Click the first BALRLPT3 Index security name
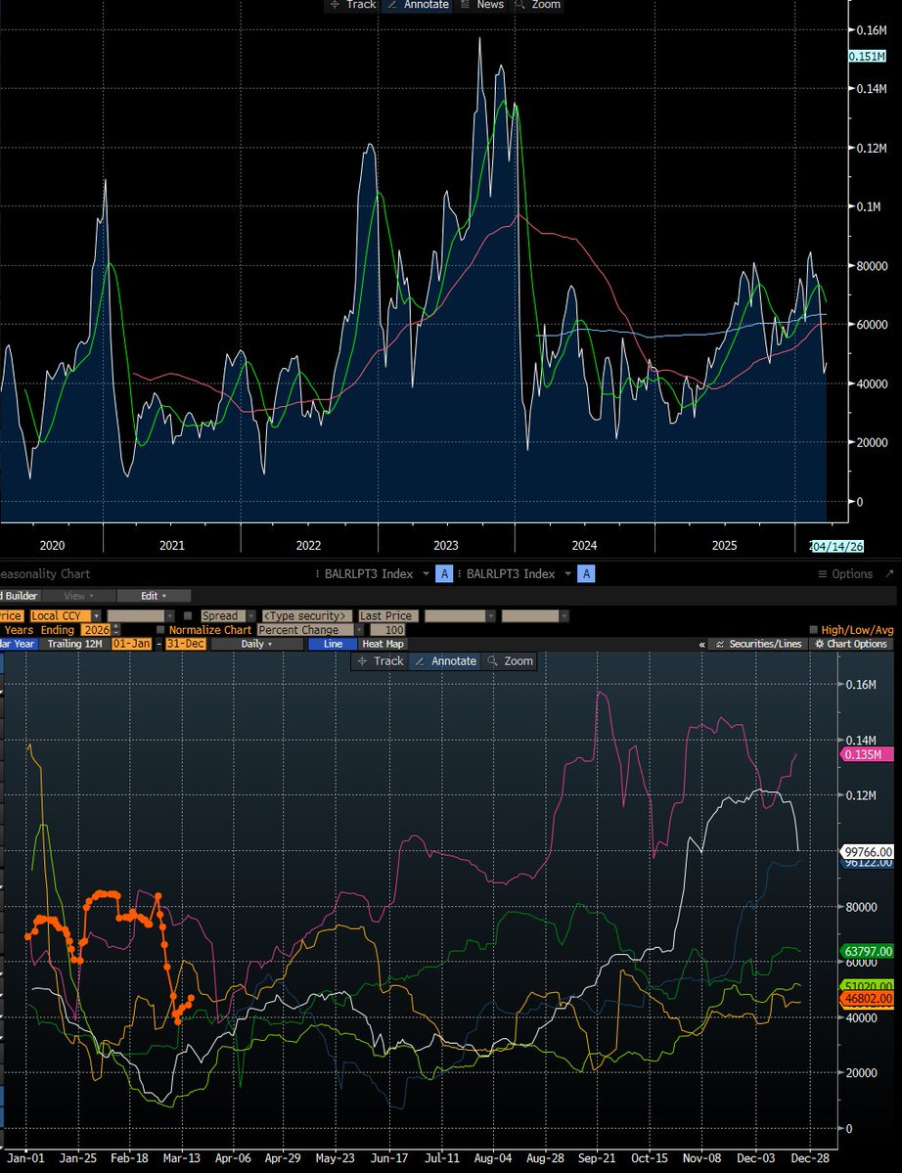Screen dimensions: 902x1173 (369, 574)
